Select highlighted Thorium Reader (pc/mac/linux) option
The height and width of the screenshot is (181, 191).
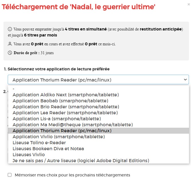[x=62, y=131]
